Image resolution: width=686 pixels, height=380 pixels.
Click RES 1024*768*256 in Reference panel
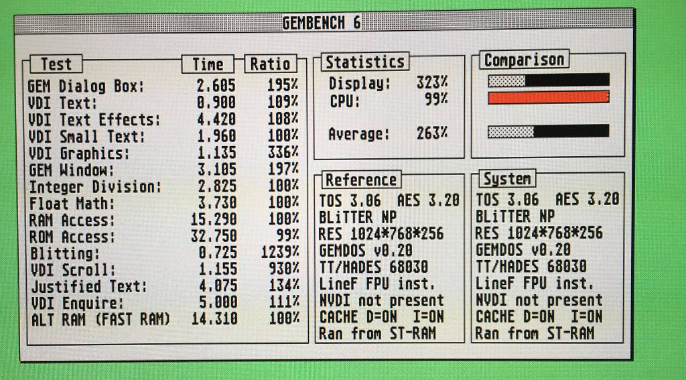[381, 234]
